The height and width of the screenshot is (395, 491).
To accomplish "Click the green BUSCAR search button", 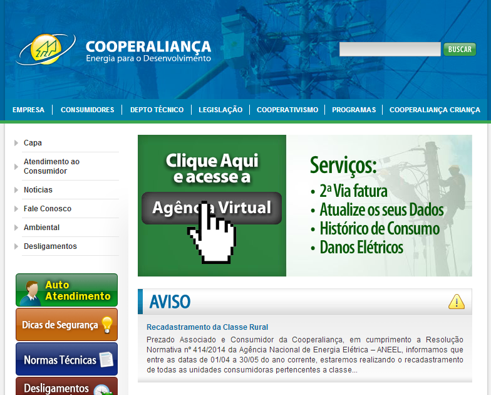I will [460, 49].
